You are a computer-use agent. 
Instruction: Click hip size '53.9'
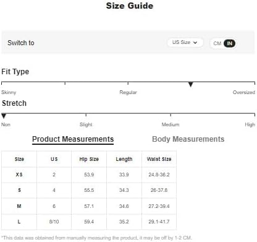(x=89, y=175)
